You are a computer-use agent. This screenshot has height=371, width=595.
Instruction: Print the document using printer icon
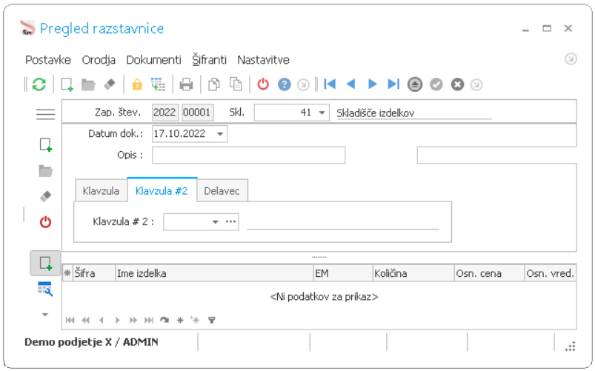[x=186, y=84]
